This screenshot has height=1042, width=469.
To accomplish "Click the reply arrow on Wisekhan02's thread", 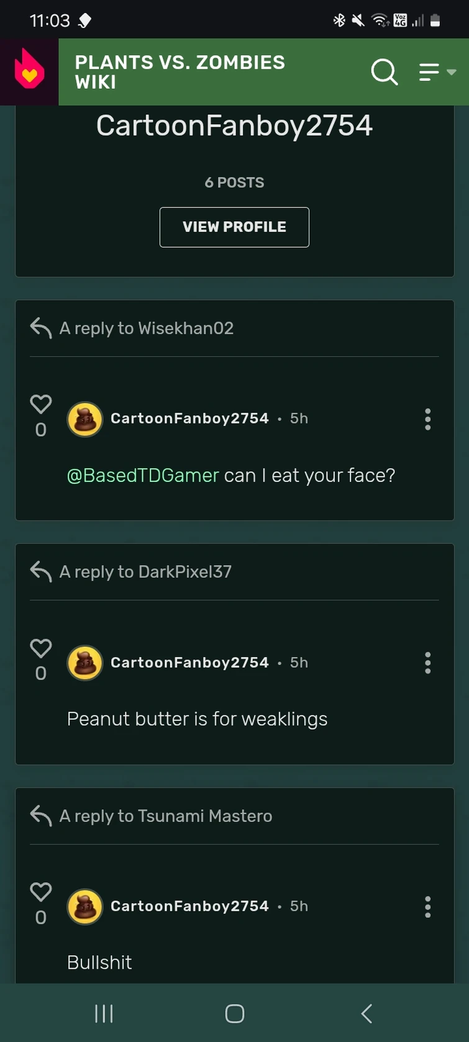I will (39, 327).
